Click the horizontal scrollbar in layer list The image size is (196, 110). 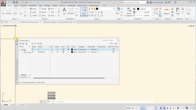69,78
